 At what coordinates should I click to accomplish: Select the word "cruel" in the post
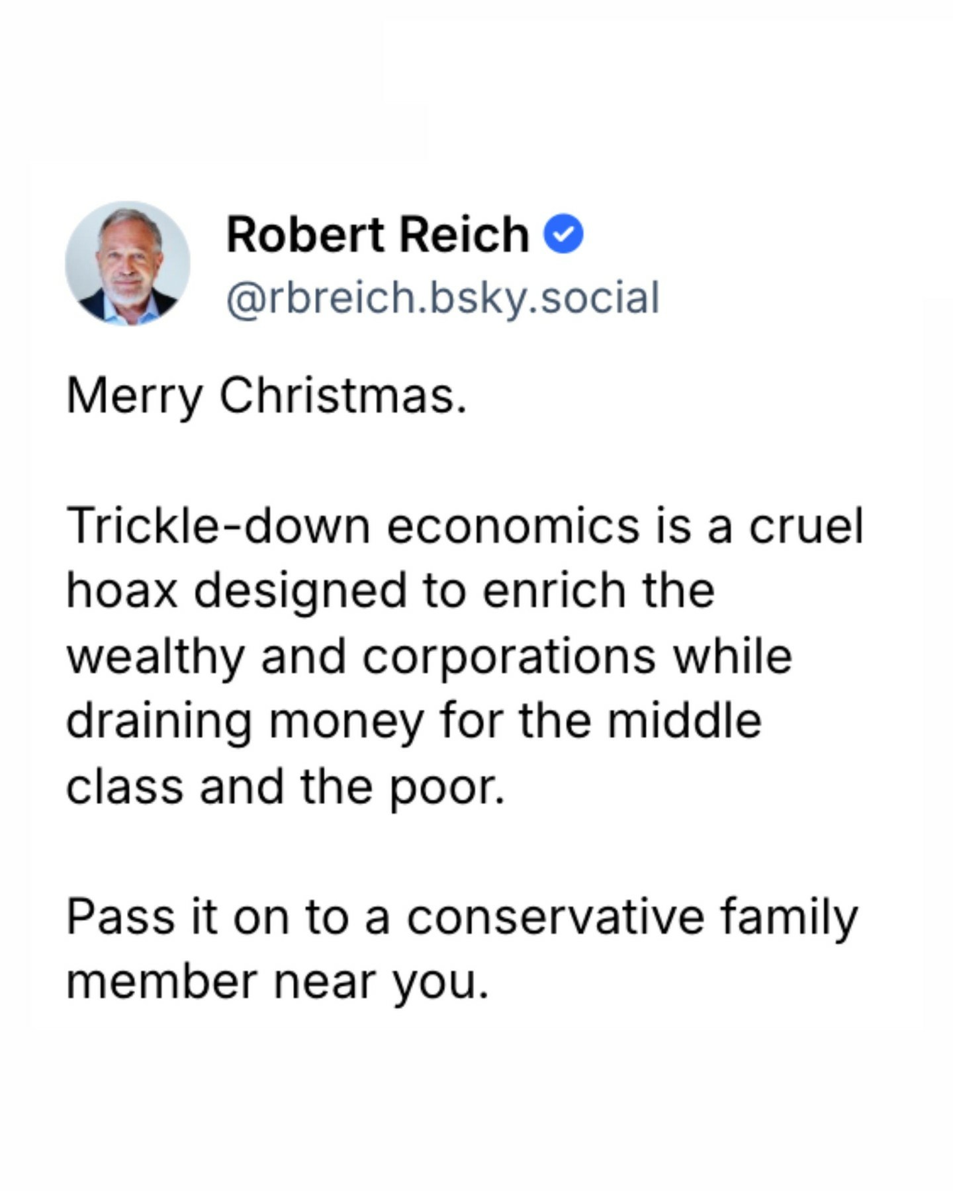click(x=805, y=527)
